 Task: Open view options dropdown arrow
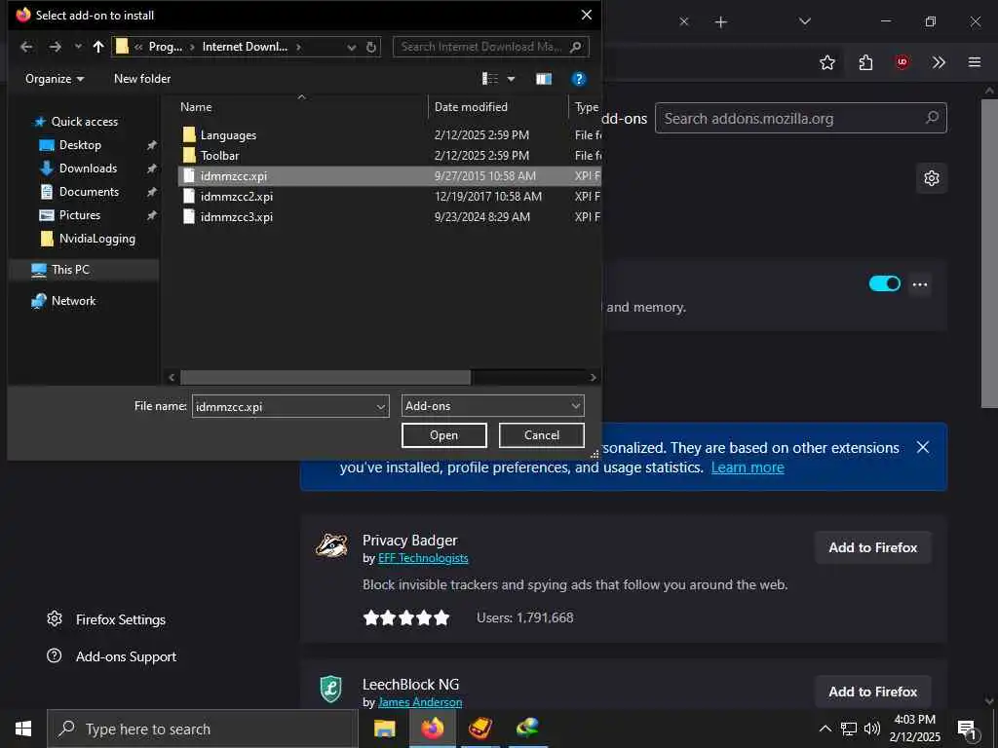[x=511, y=79]
